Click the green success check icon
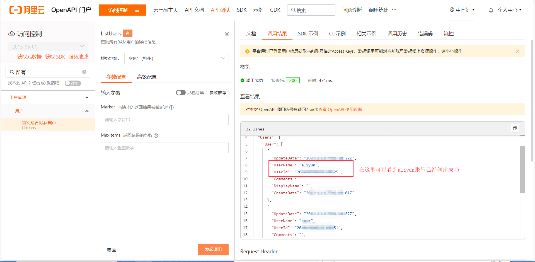This screenshot has width=535, height=262. click(242, 80)
